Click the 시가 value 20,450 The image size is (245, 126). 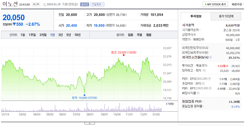point(71,25)
